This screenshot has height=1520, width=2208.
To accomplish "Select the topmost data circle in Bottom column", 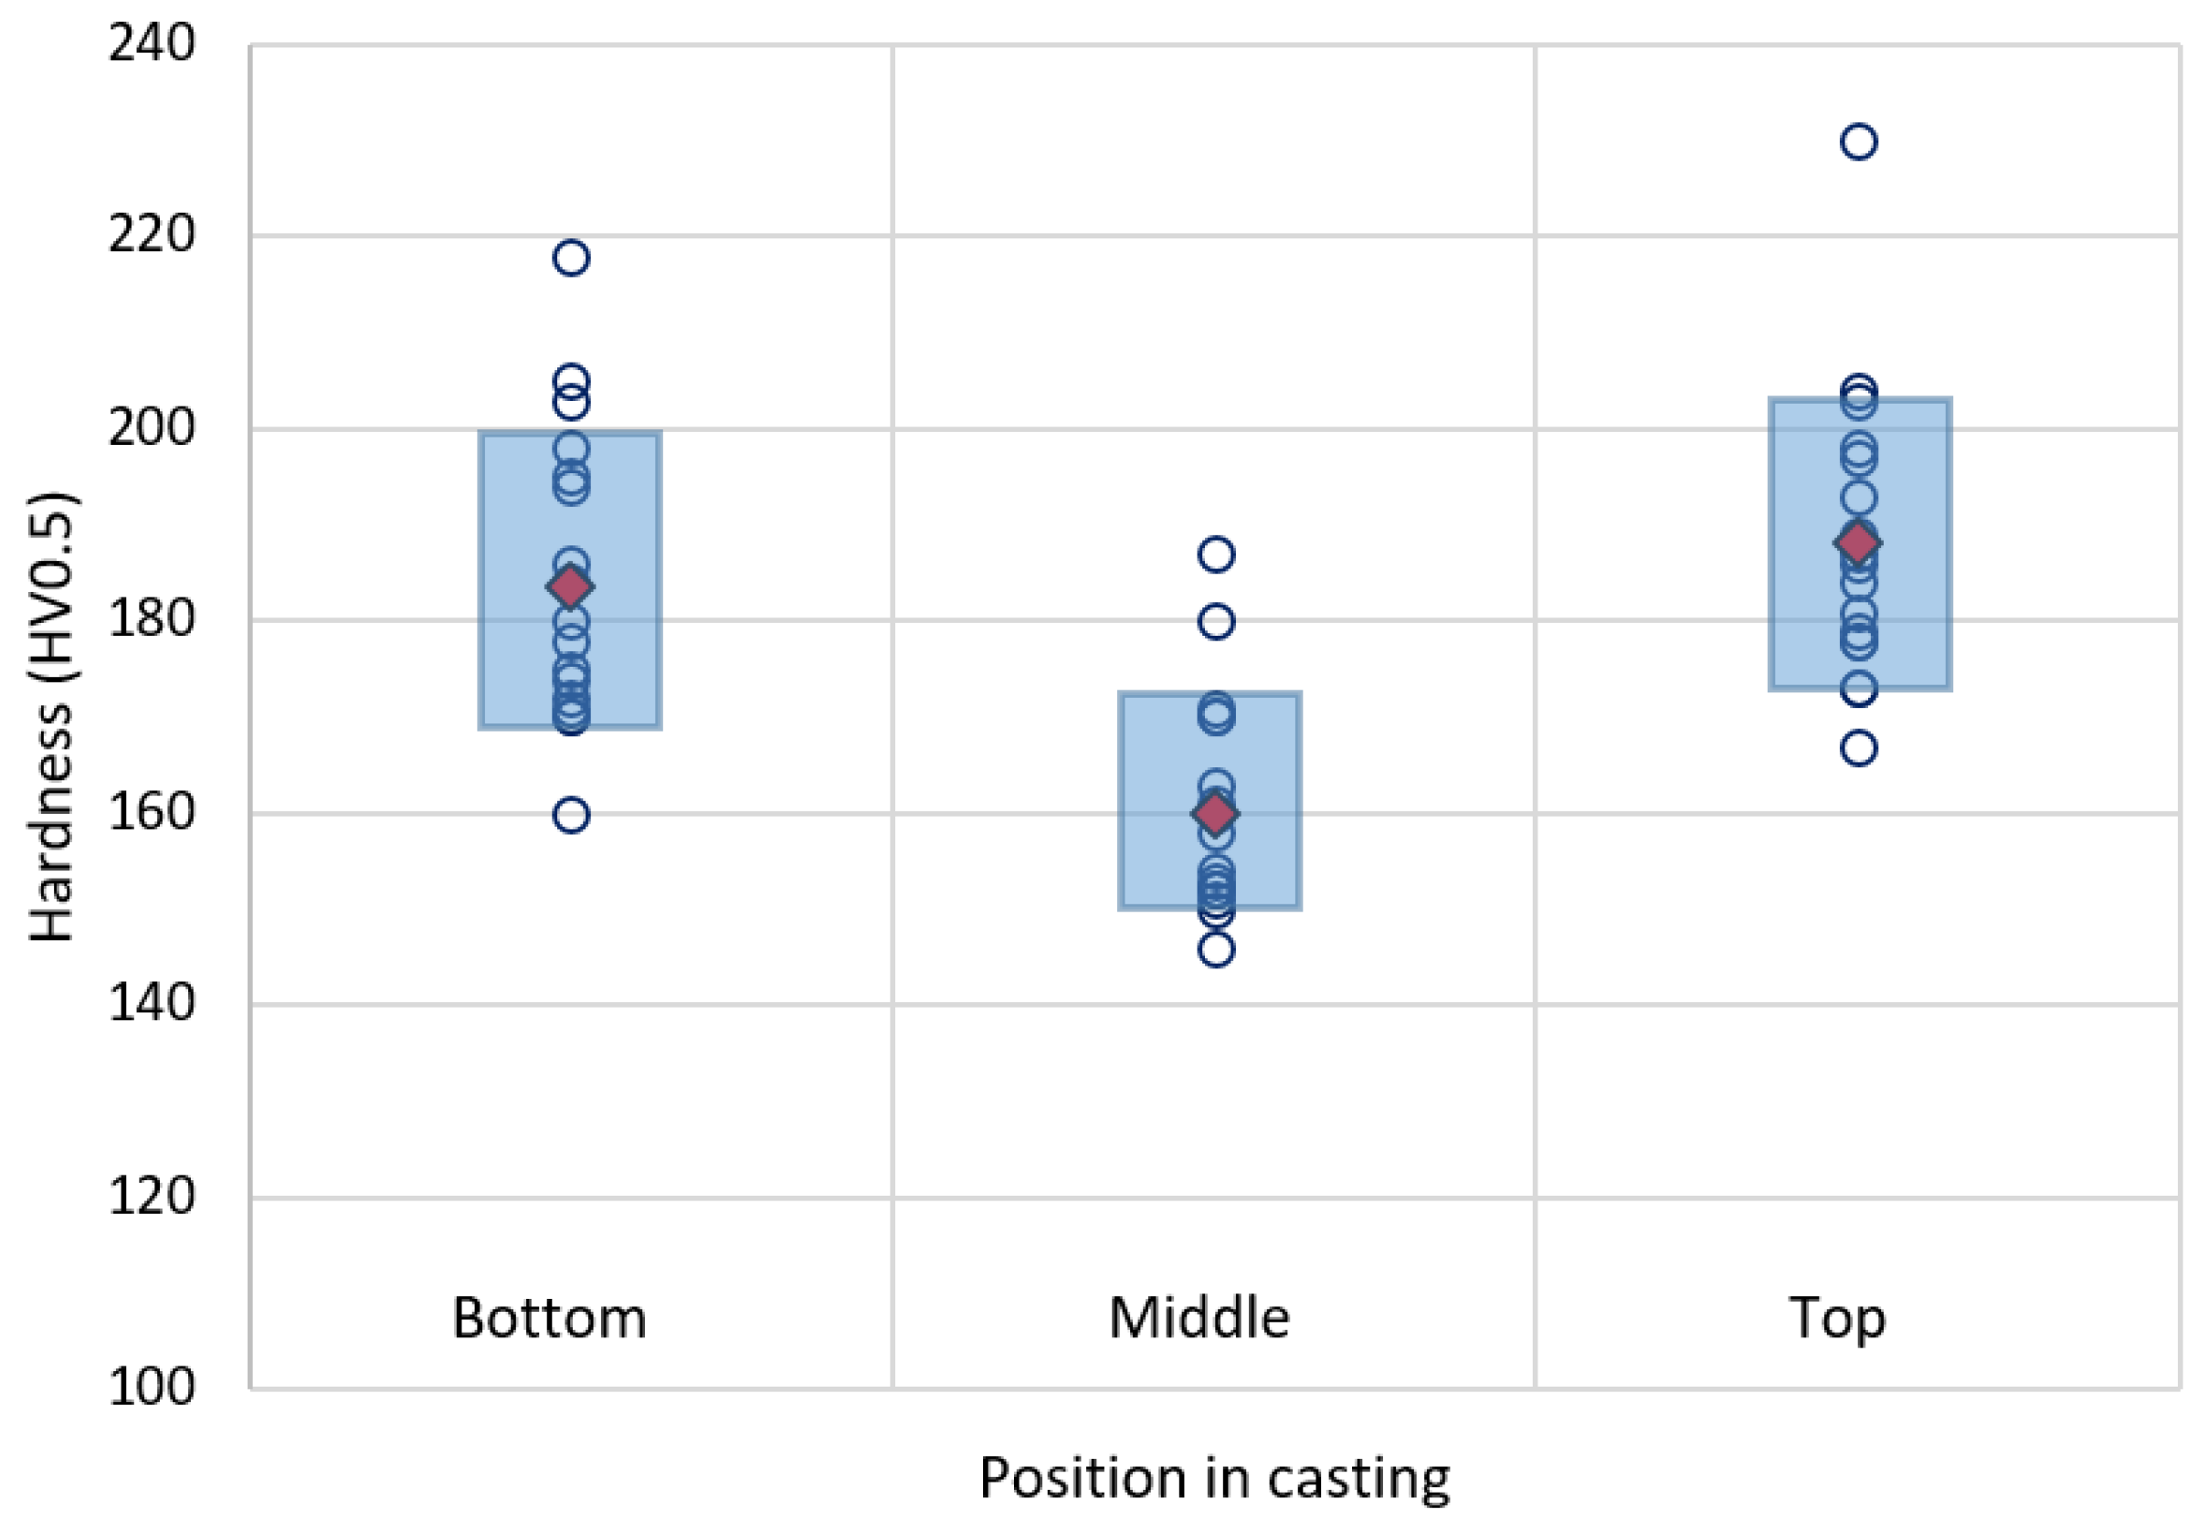I will (x=571, y=259).
